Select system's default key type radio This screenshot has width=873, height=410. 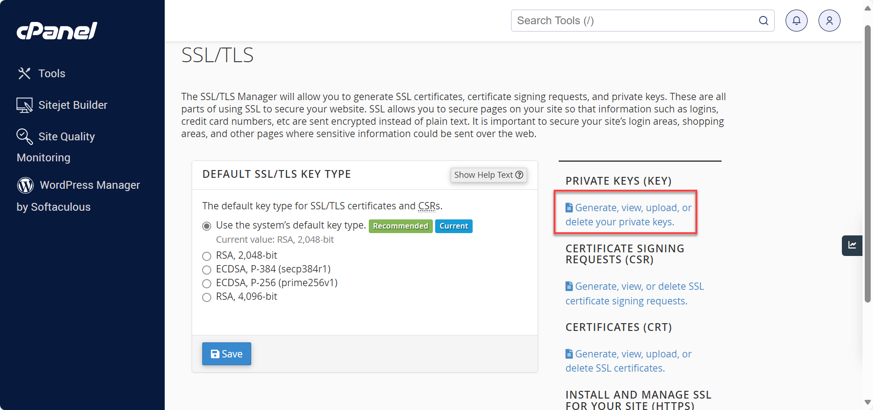[x=207, y=226]
